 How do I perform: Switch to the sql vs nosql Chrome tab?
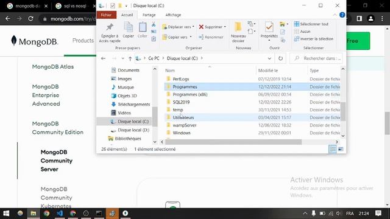74,6
